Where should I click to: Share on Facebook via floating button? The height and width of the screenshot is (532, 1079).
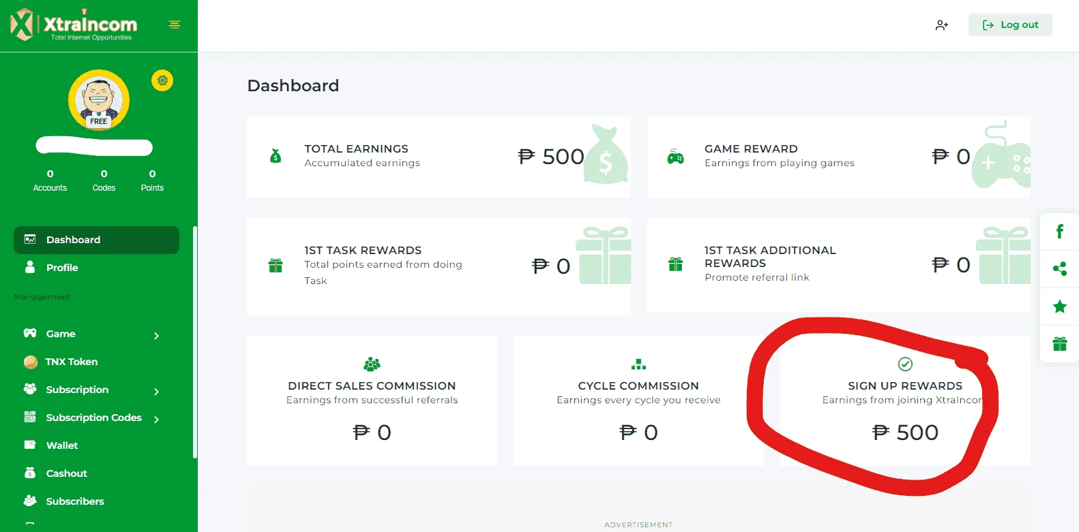[1060, 232]
